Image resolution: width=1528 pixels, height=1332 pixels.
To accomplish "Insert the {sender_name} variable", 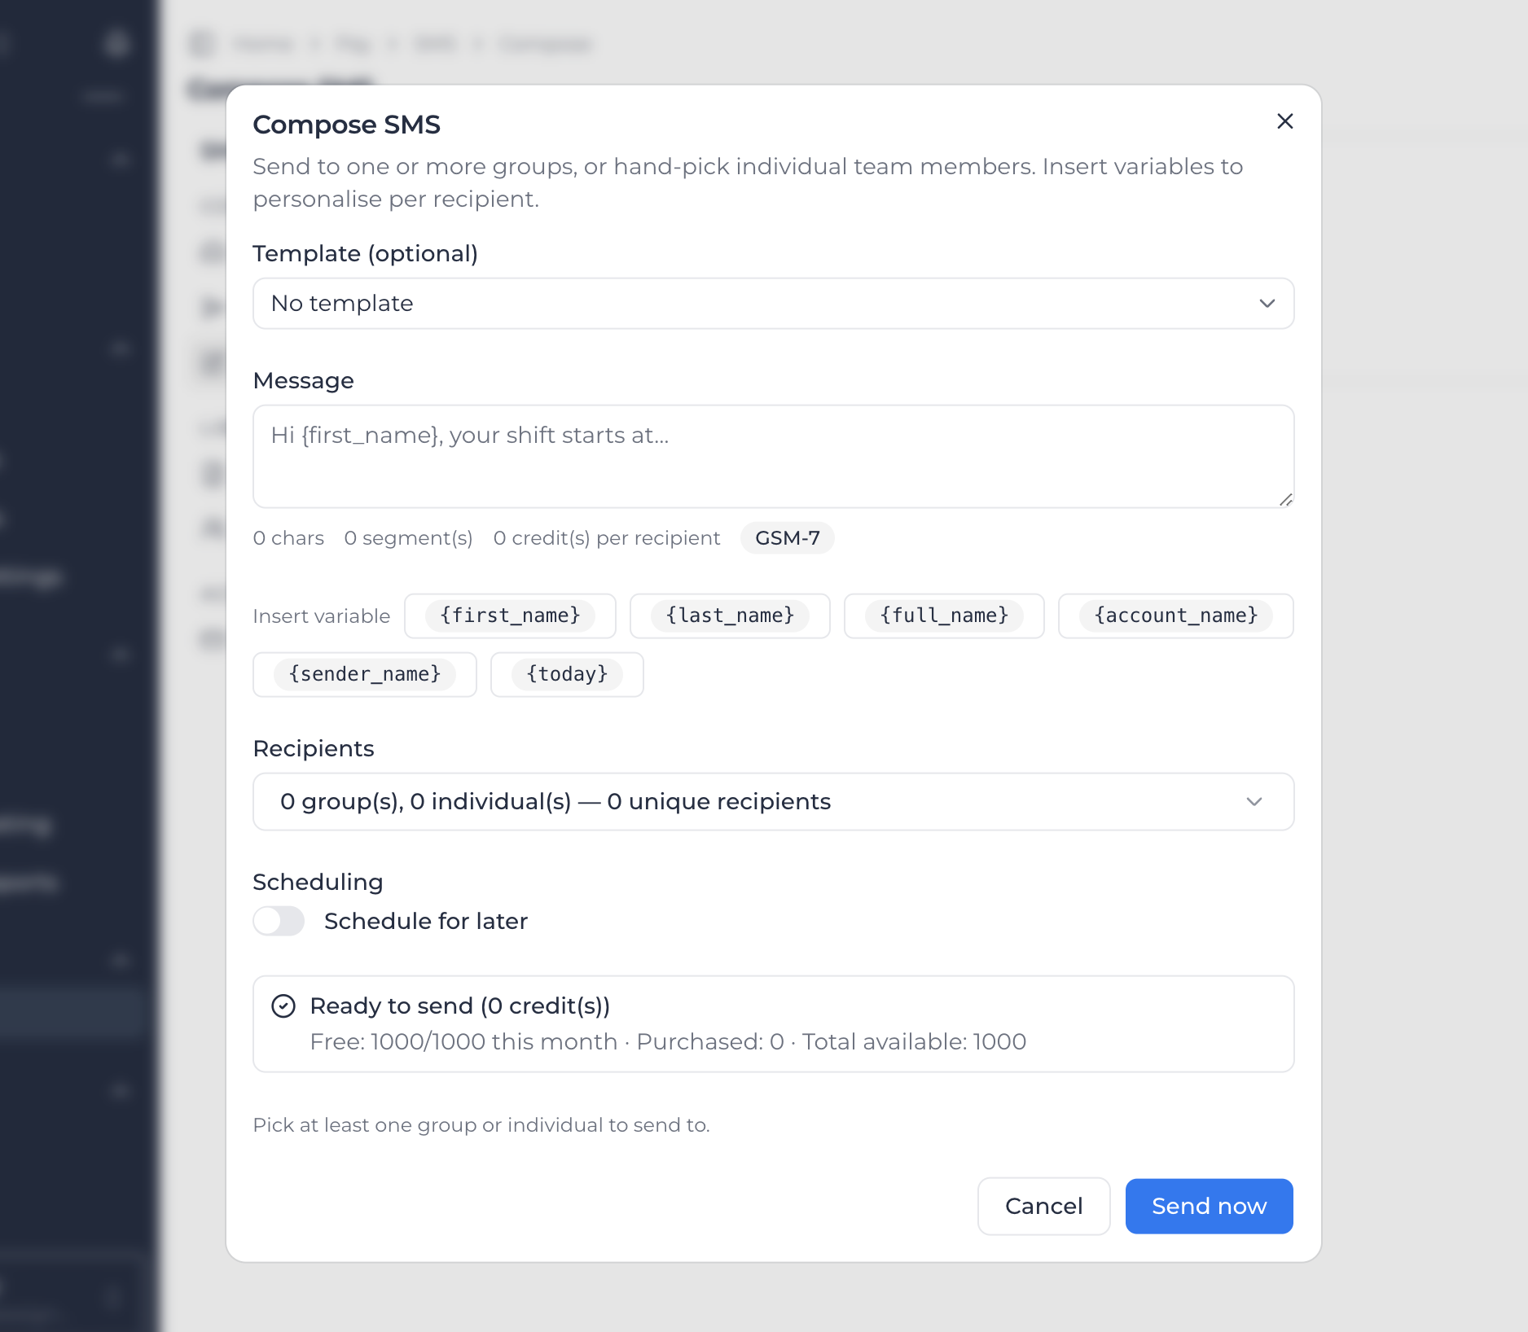I will coord(365,674).
